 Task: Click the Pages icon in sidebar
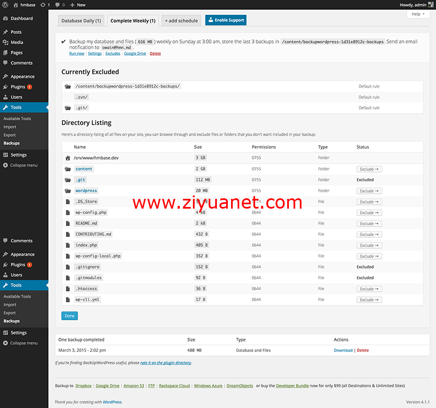pyautogui.click(x=5, y=52)
